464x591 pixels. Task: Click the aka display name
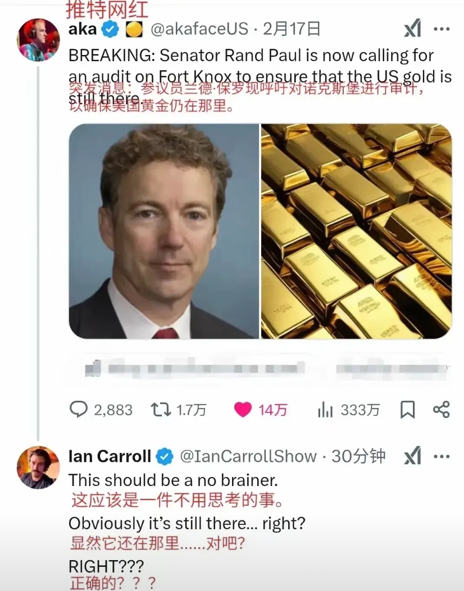coord(83,29)
